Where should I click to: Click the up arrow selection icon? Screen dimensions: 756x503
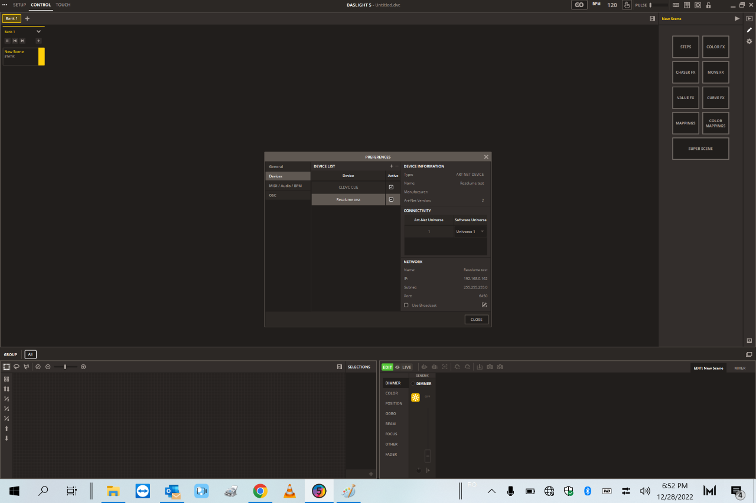coord(6,429)
